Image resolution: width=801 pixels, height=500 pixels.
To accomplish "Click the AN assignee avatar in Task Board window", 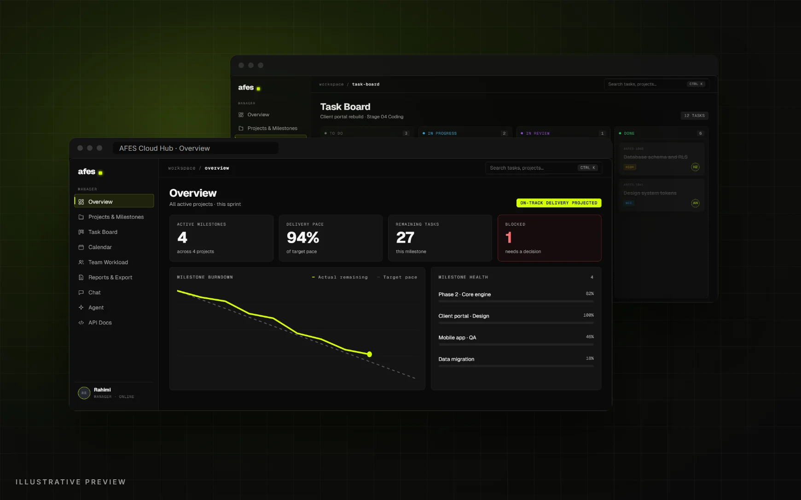I will pyautogui.click(x=695, y=203).
